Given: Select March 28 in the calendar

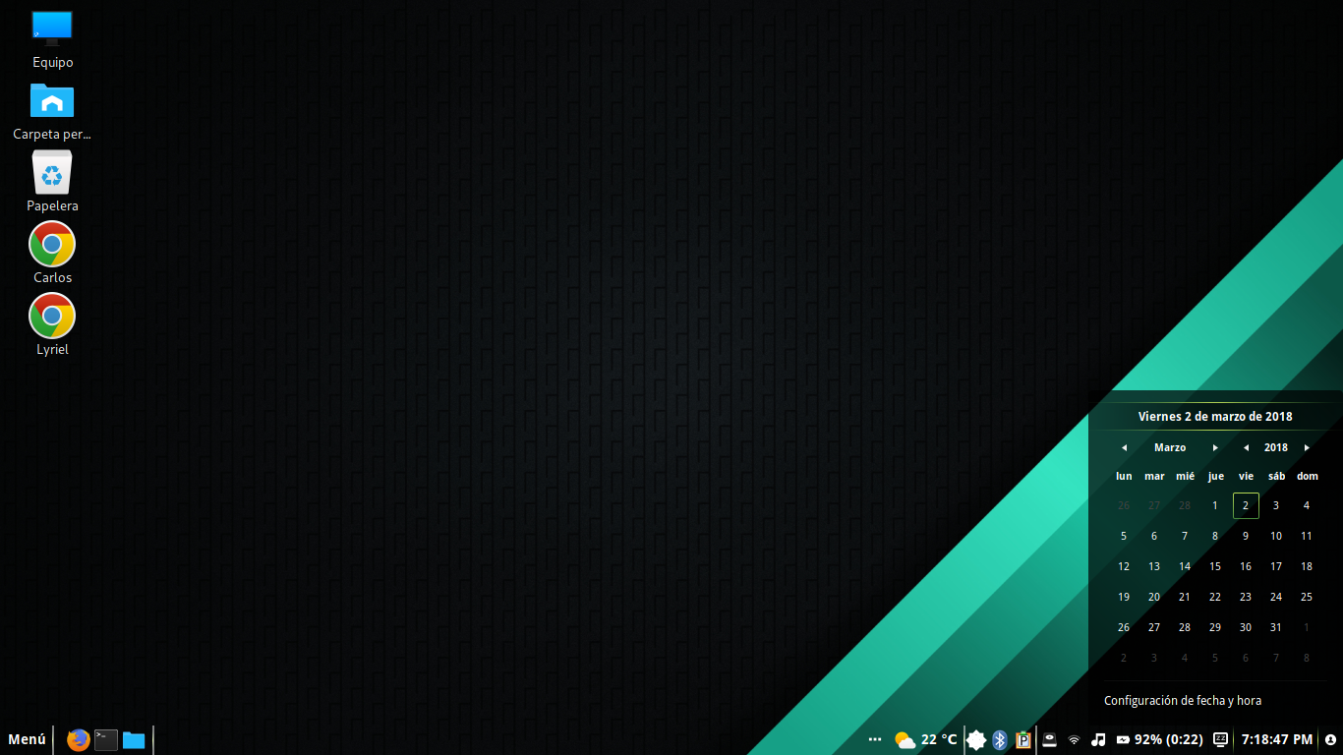Looking at the screenshot, I should (x=1185, y=627).
